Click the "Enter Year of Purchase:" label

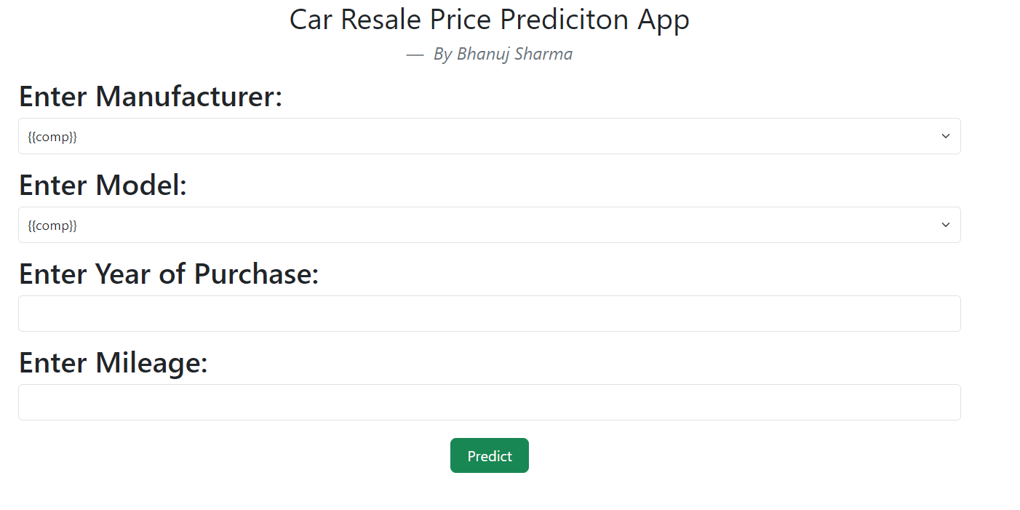(x=169, y=274)
